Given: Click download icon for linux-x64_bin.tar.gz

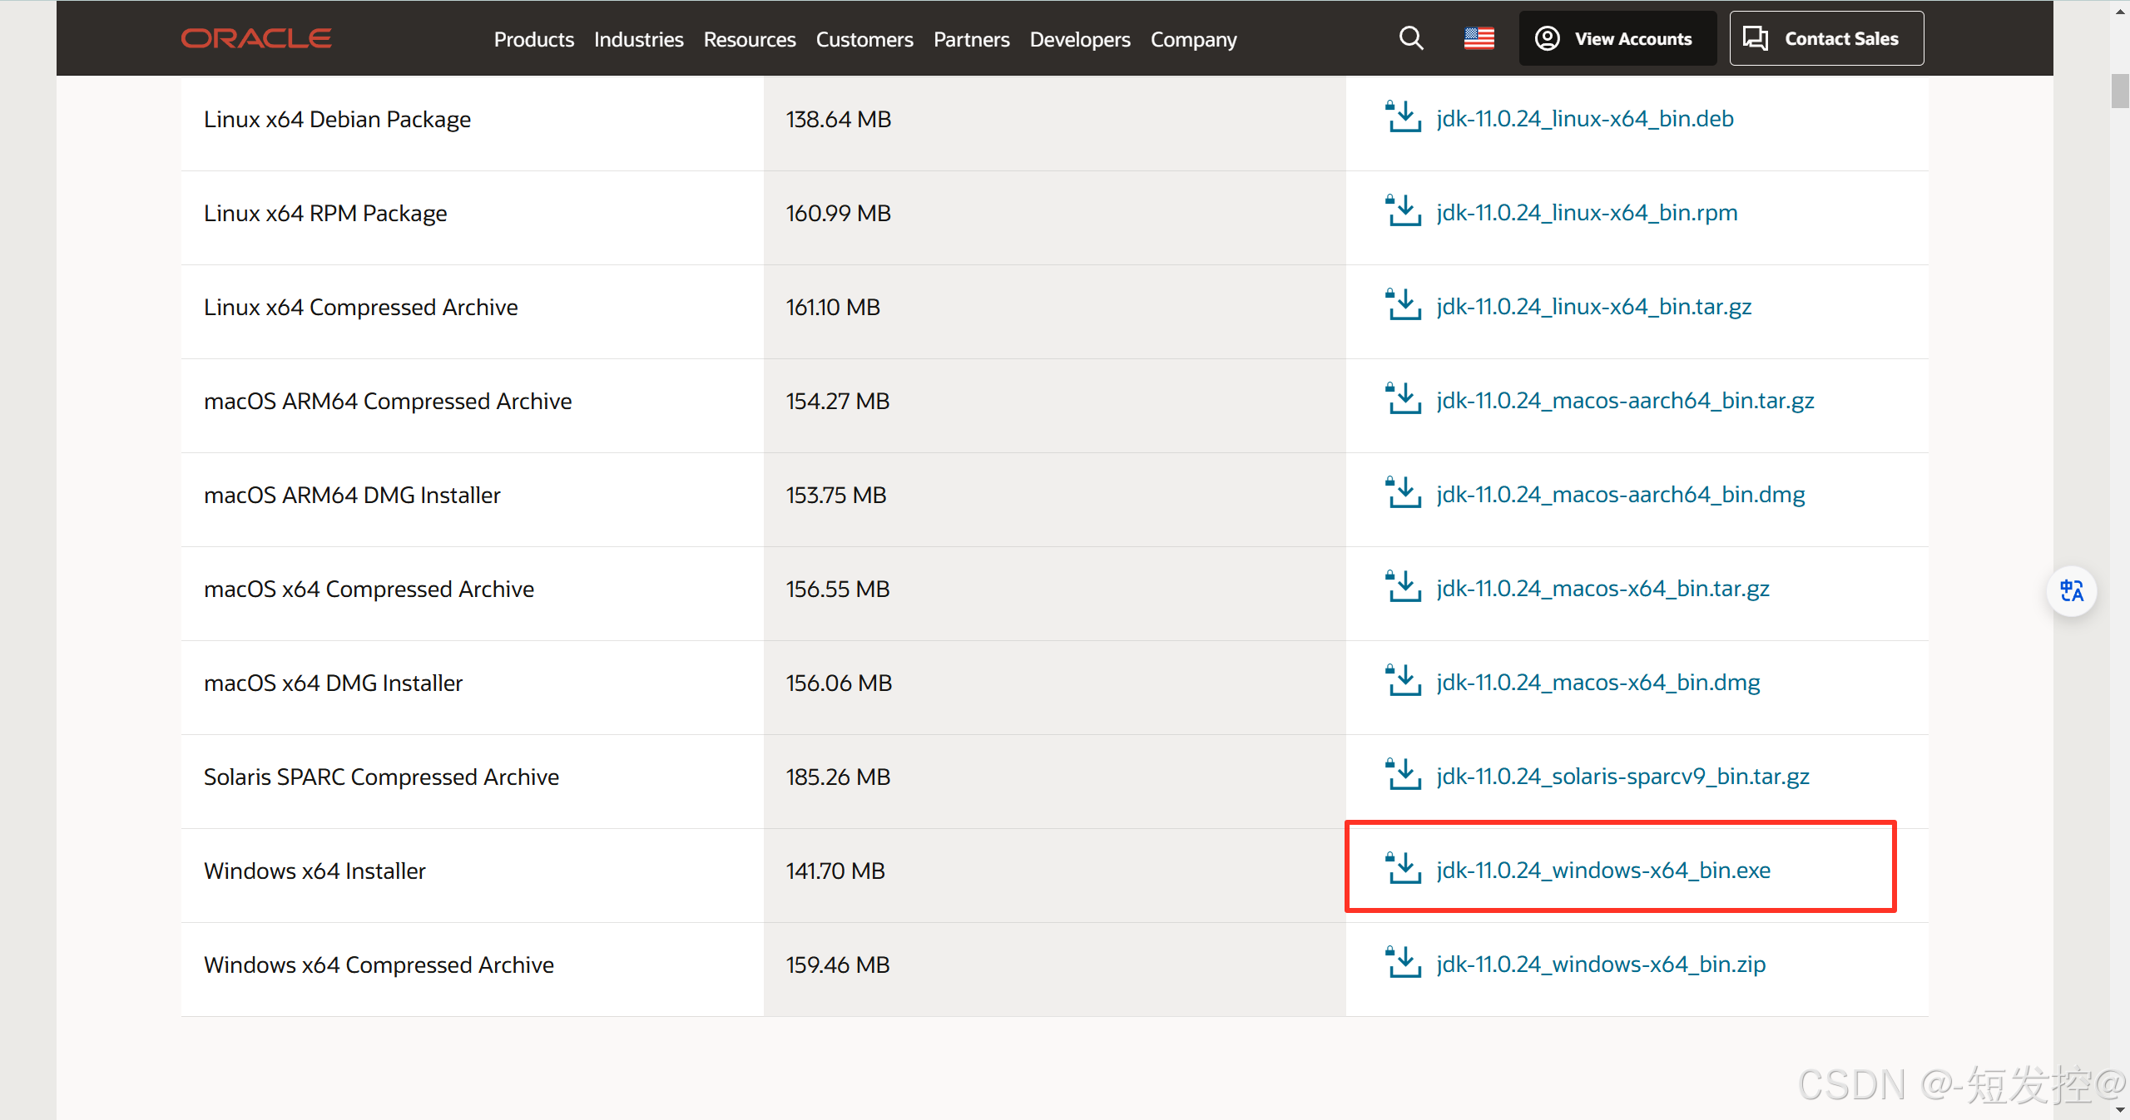Looking at the screenshot, I should pyautogui.click(x=1403, y=305).
